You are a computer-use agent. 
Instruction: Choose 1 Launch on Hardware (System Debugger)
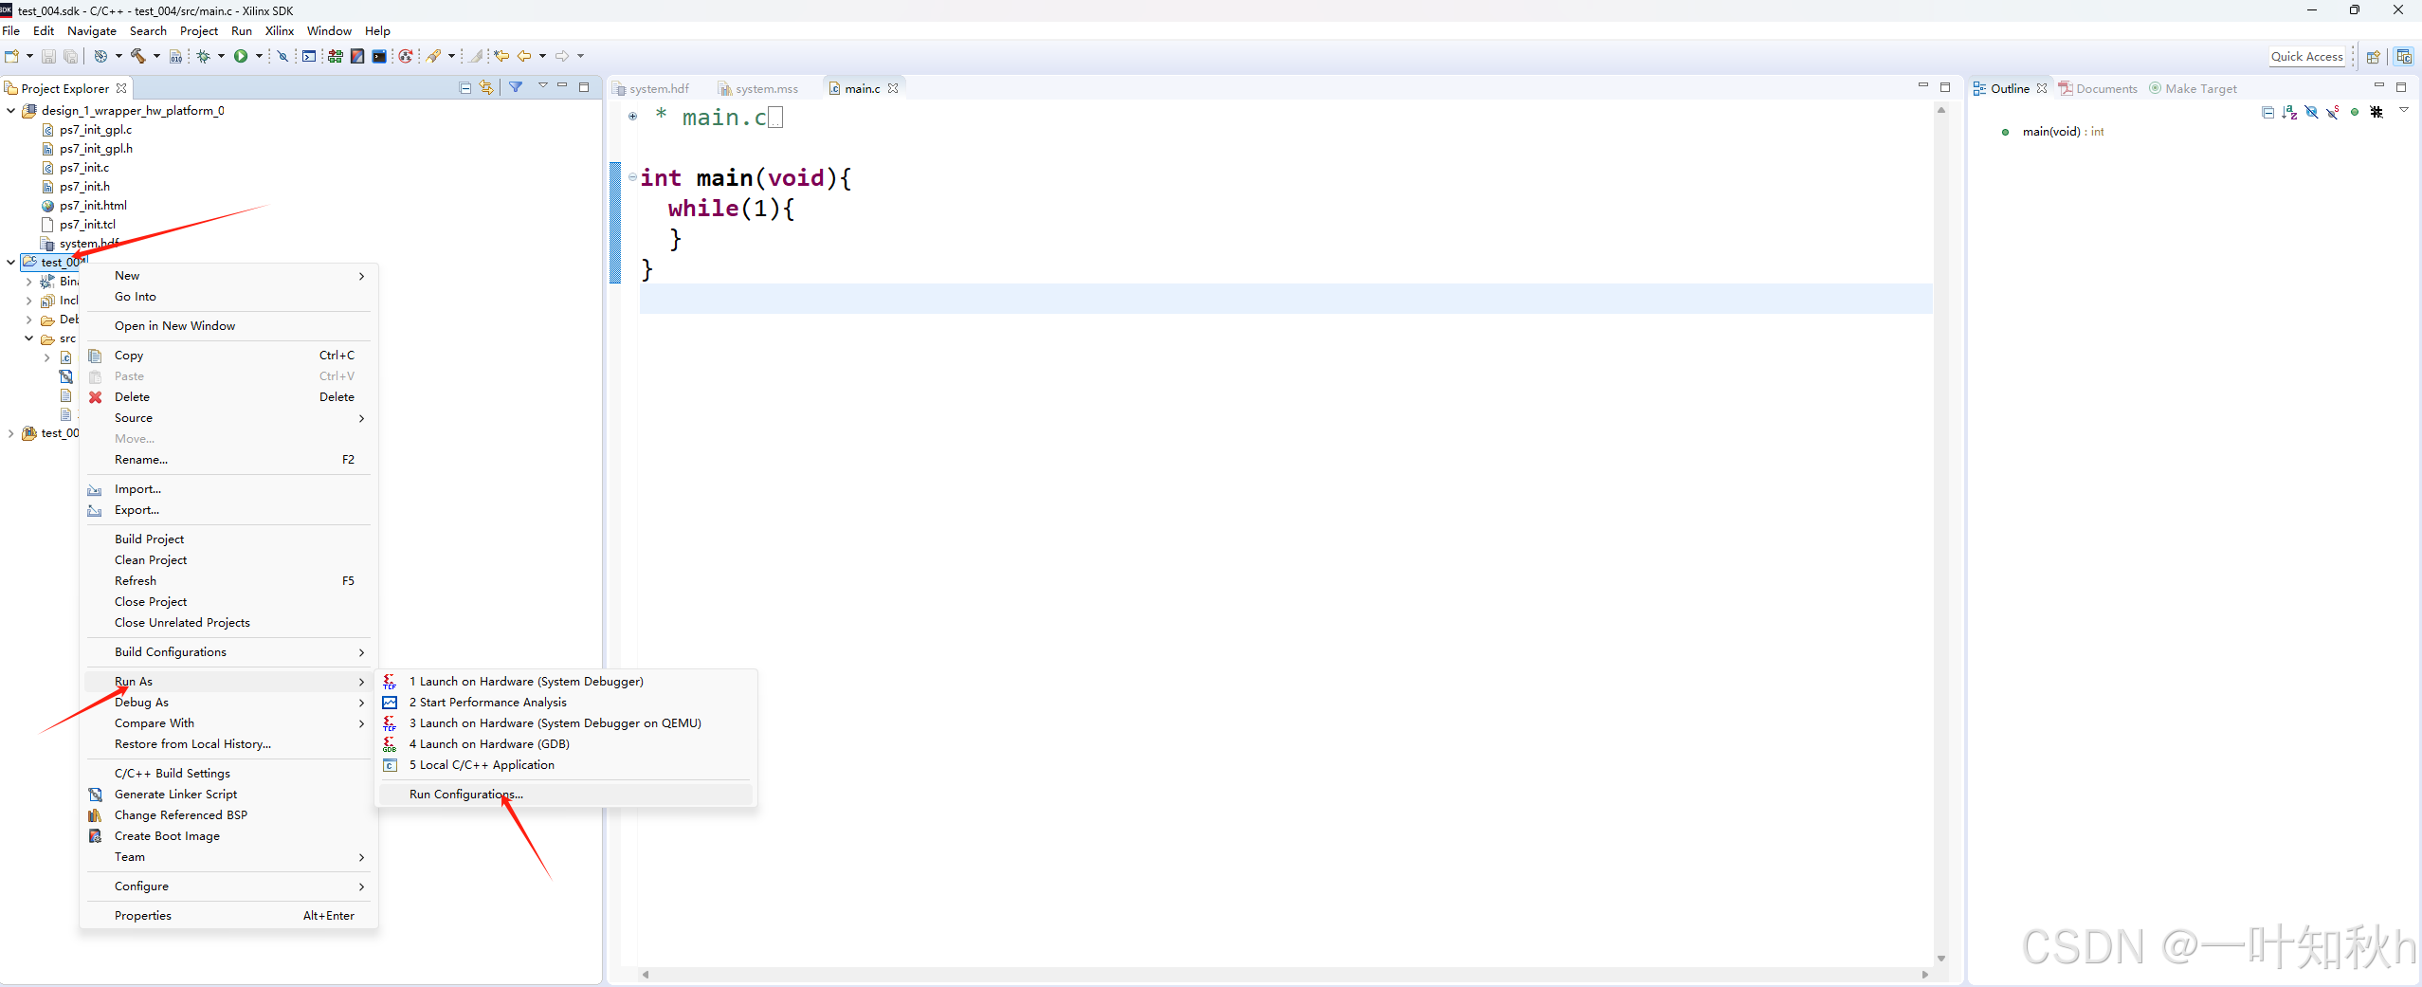point(564,681)
